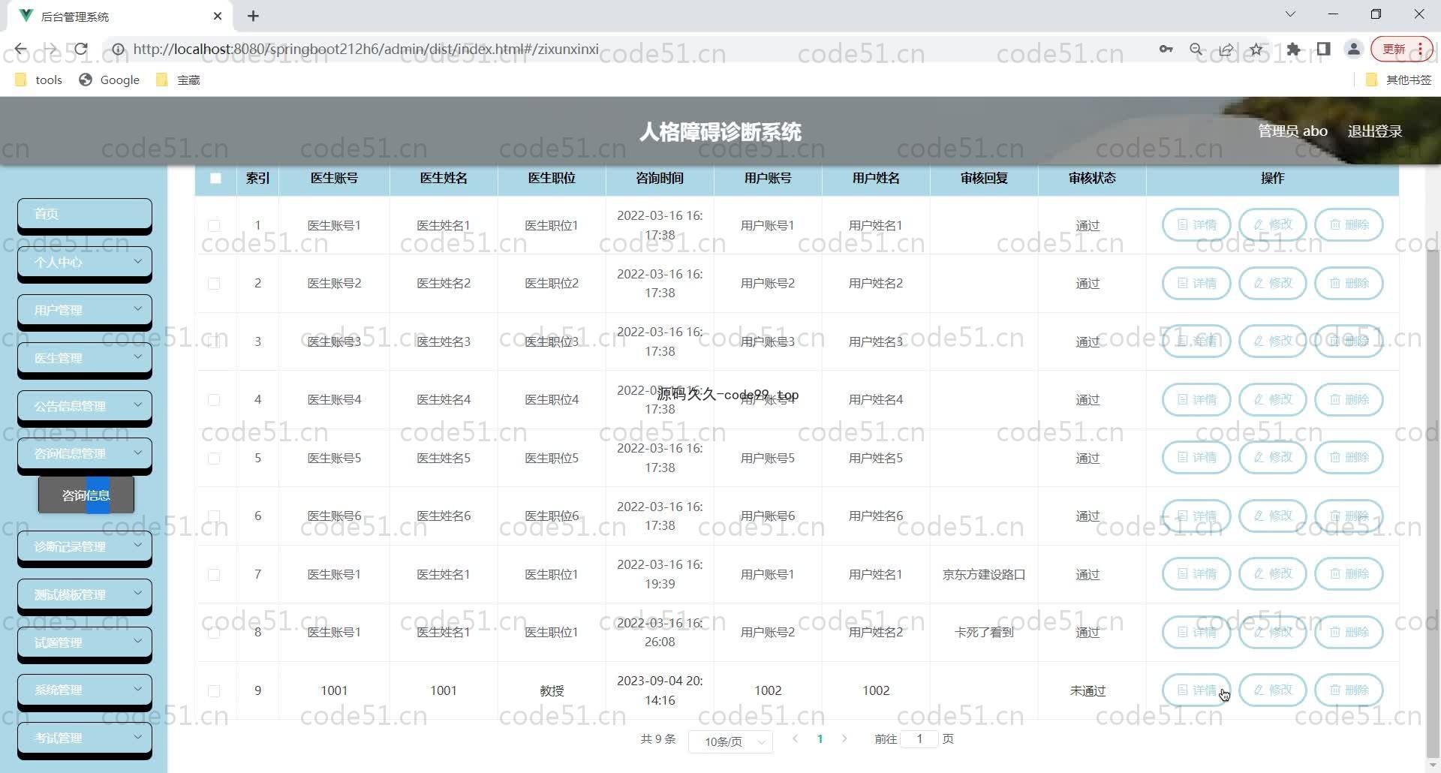The height and width of the screenshot is (773, 1441).
Task: Open the Google bookmark
Action: tap(110, 80)
